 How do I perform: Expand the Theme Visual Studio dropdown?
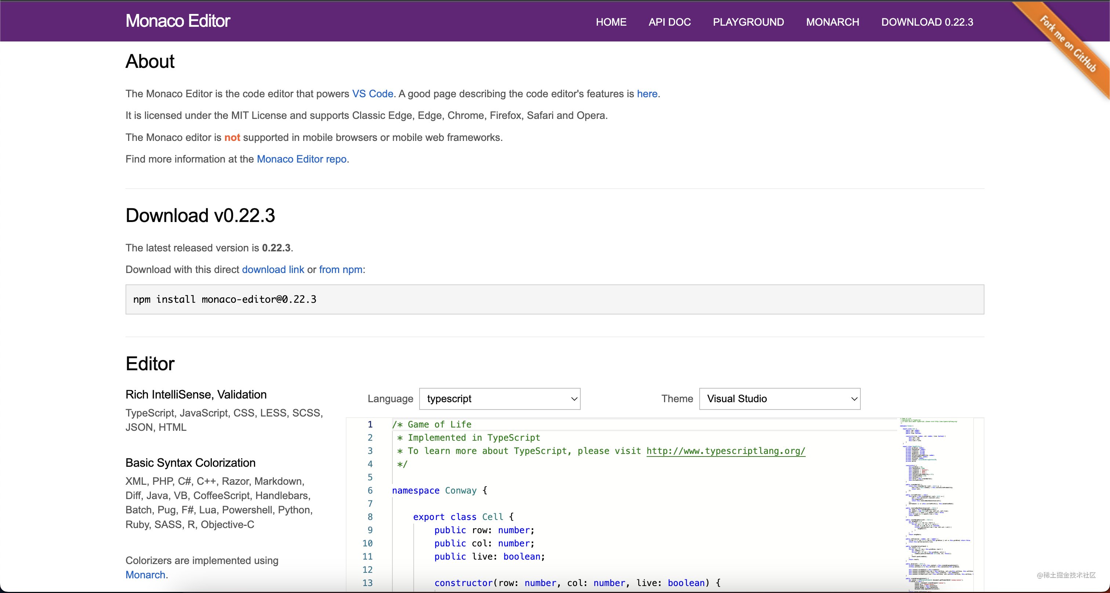pyautogui.click(x=779, y=399)
